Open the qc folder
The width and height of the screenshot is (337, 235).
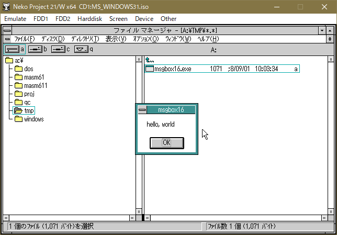[x=23, y=103]
